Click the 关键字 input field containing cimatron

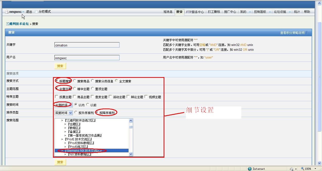[x=87, y=45]
